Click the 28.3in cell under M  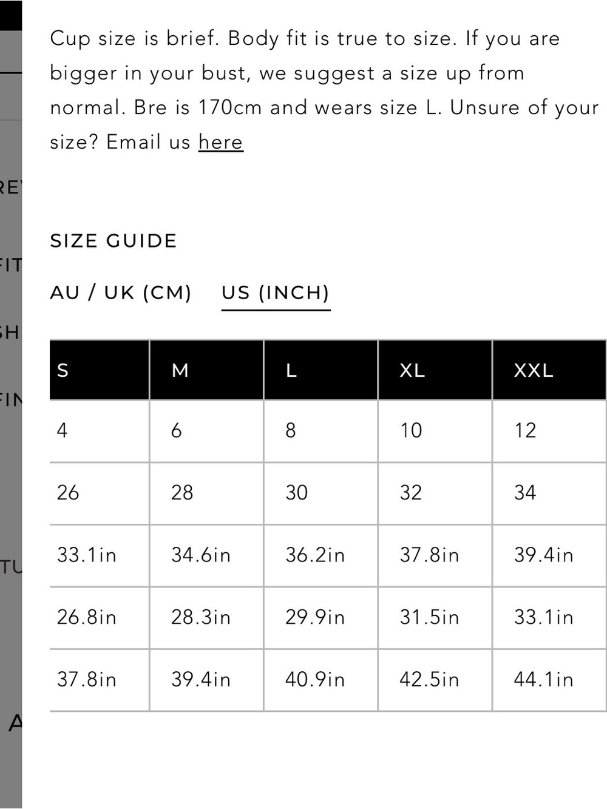click(206, 617)
